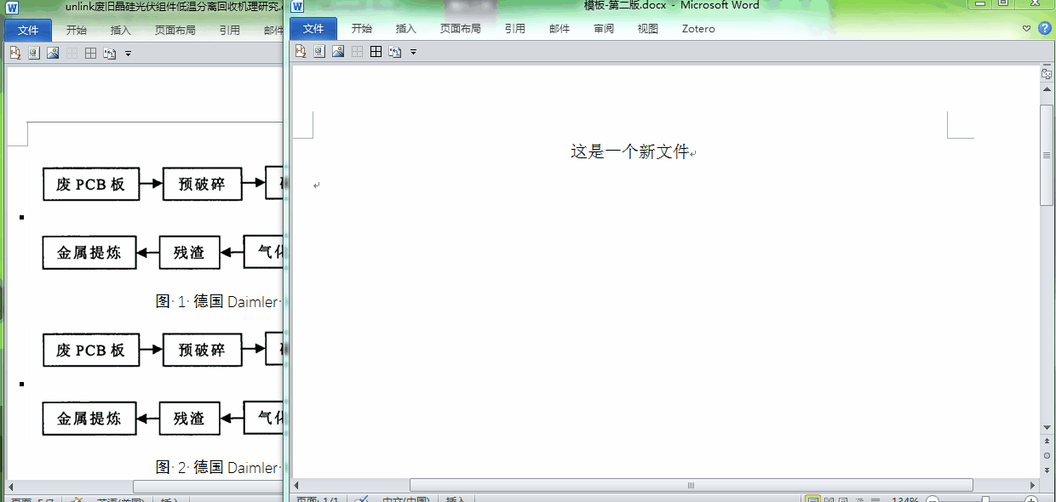The width and height of the screenshot is (1056, 502).
Task: Click vertical scrollbar down arrow
Action: 1047,427
